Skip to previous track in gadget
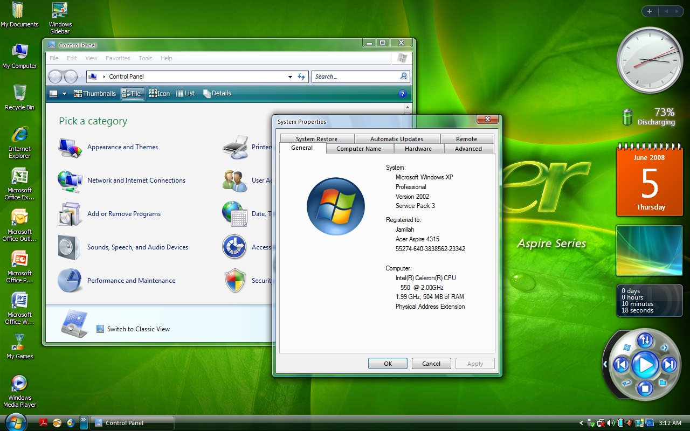The height and width of the screenshot is (431, 690). [621, 365]
